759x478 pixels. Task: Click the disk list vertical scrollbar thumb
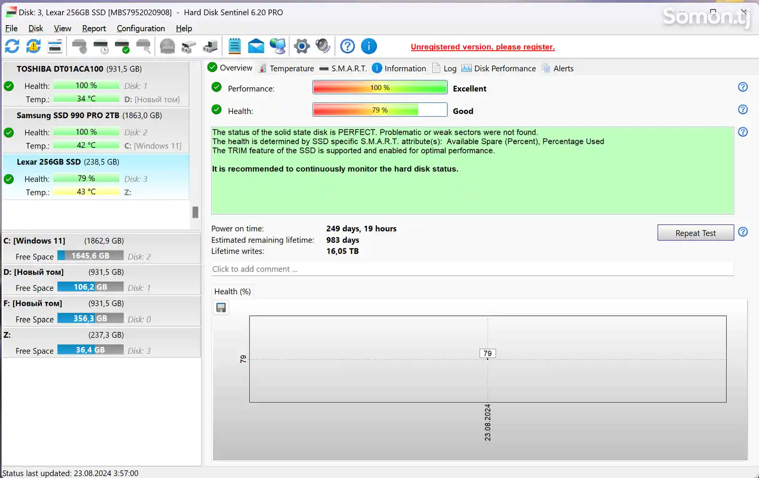195,212
